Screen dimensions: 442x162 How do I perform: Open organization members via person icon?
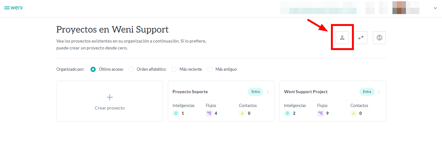click(342, 38)
